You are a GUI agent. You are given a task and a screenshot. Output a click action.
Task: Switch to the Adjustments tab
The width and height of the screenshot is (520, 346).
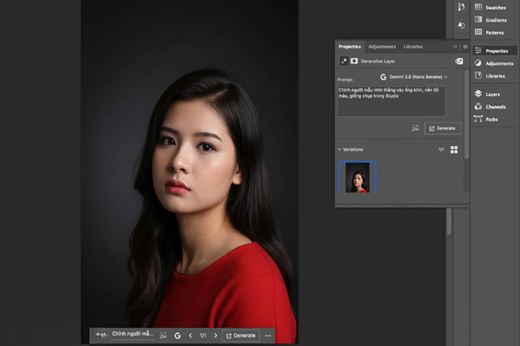[382, 47]
